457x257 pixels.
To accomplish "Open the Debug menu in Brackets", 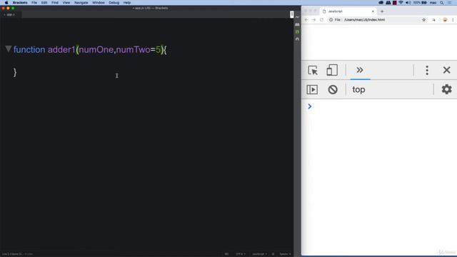I will tap(114, 3).
